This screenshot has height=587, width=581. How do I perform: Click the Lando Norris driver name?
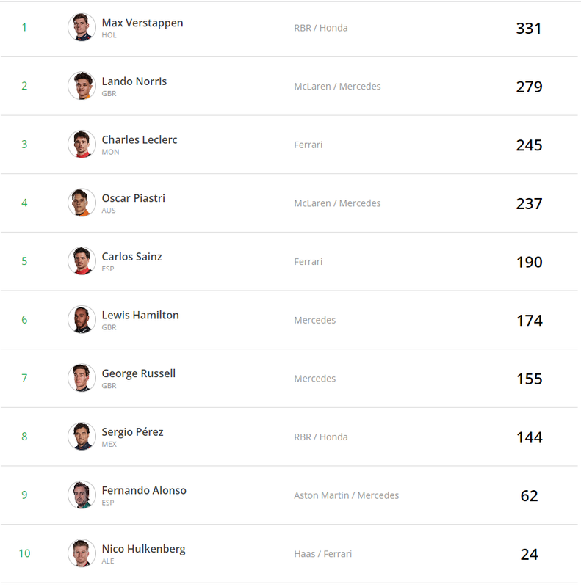(x=134, y=81)
